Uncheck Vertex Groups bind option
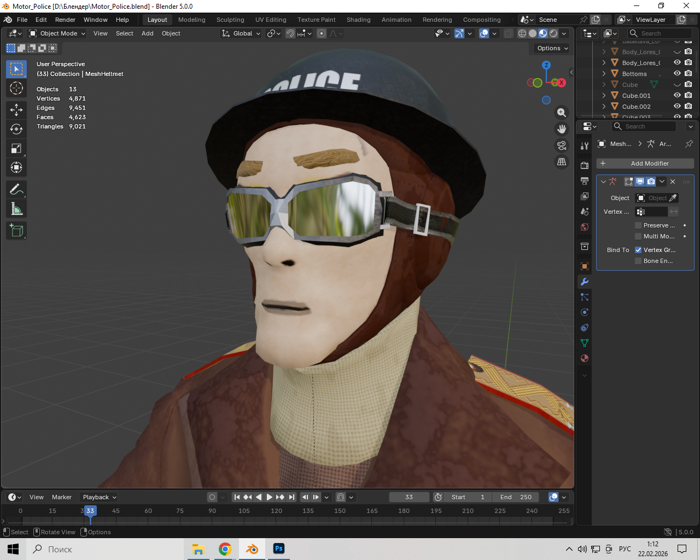This screenshot has width=700, height=560. (x=638, y=250)
